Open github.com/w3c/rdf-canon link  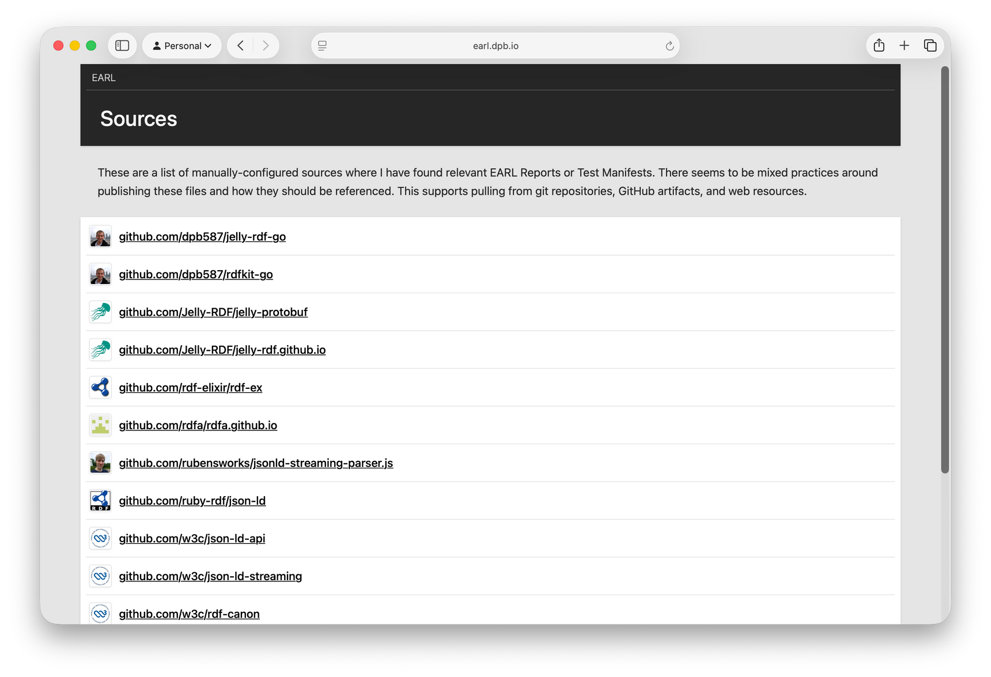(x=189, y=614)
